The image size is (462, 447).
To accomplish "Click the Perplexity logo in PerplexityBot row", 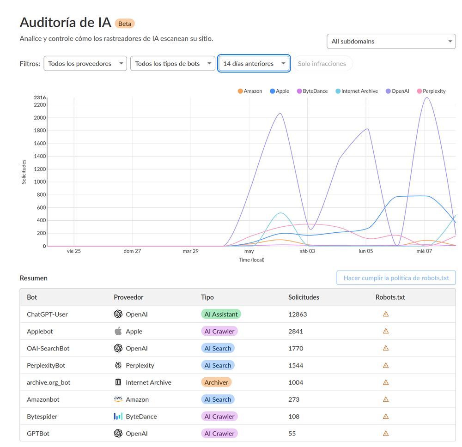I will tap(118, 365).
